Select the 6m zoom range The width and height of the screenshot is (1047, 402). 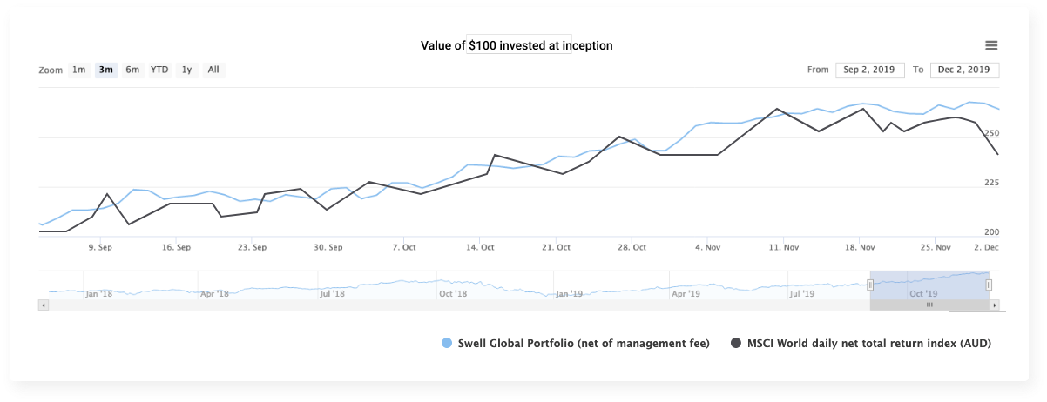(132, 70)
